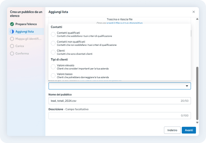Open the Aggiungi lista step
This screenshot has width=206, height=143.
tap(24, 31)
